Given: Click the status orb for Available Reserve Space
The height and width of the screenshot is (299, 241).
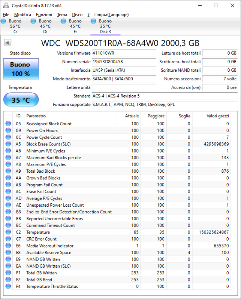Looking at the screenshot, I should click(8, 252).
